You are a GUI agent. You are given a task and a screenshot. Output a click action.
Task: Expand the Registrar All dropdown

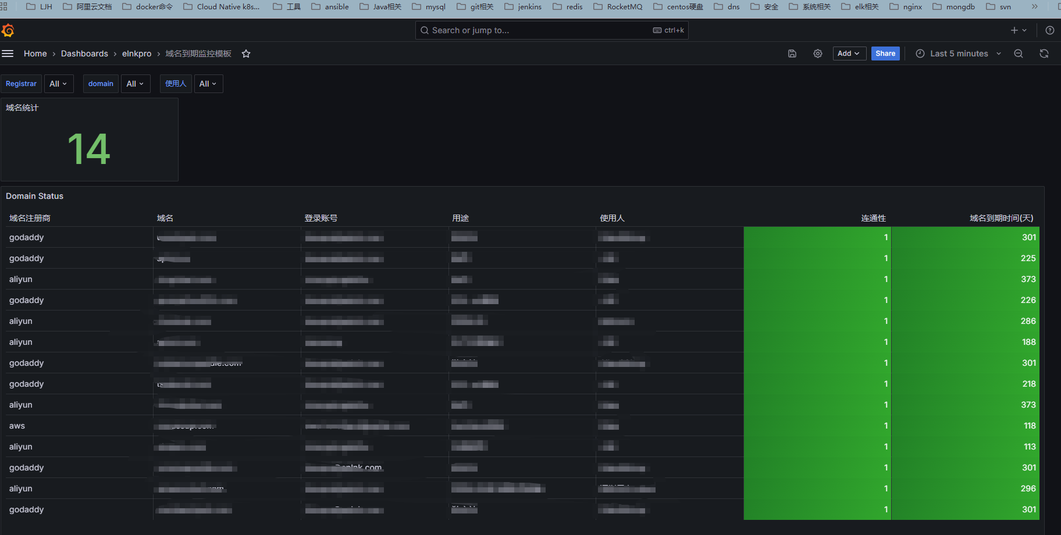59,84
